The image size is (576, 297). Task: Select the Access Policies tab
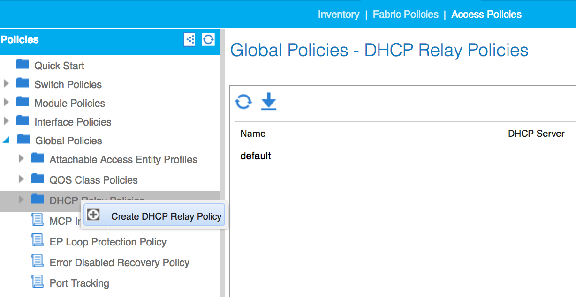[x=486, y=15]
